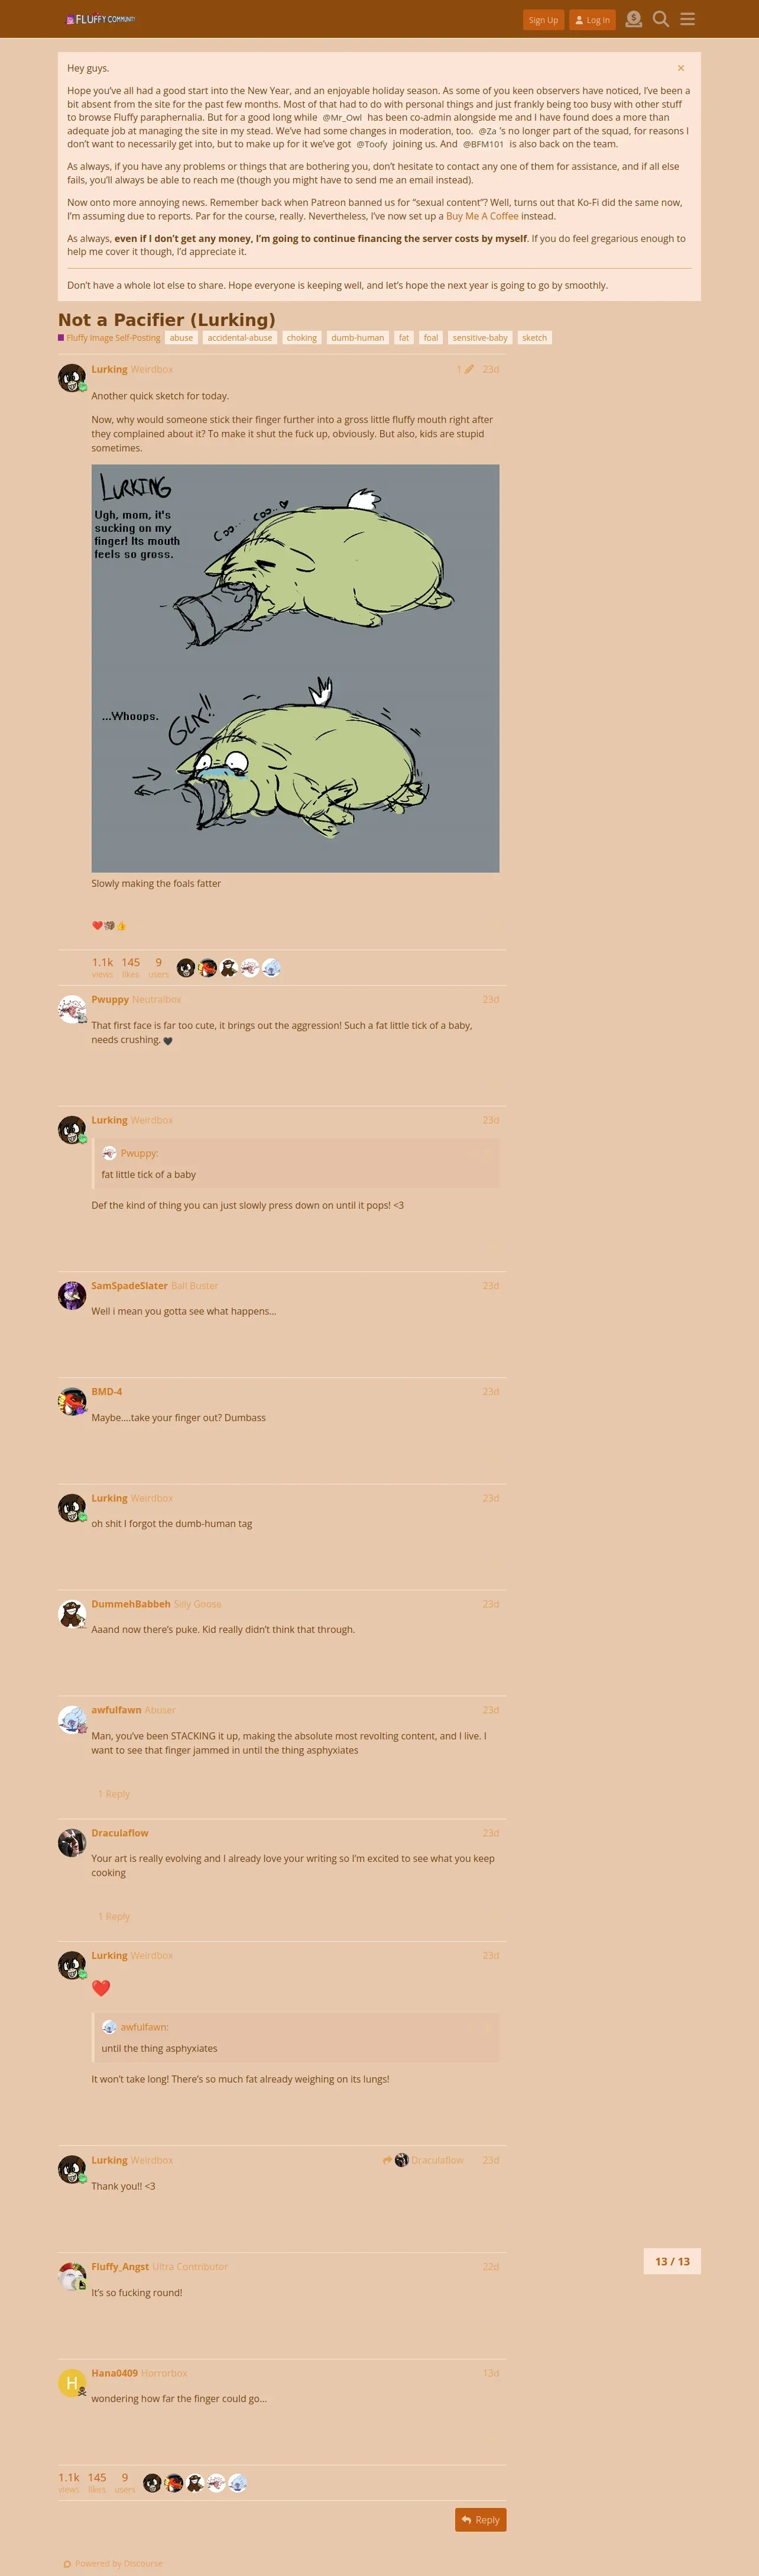The image size is (759, 2576).
Task: Click the Reply button at bottom
Action: pyautogui.click(x=481, y=2519)
